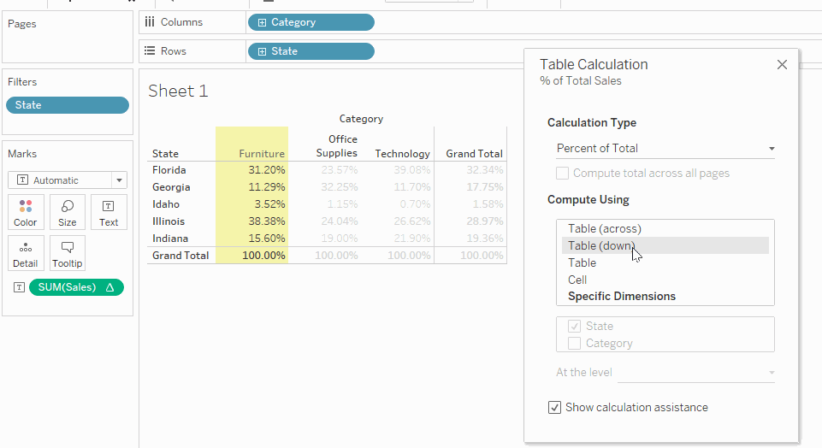Enable Compute total across all pages
Screen dimensions: 822x448
(x=563, y=173)
